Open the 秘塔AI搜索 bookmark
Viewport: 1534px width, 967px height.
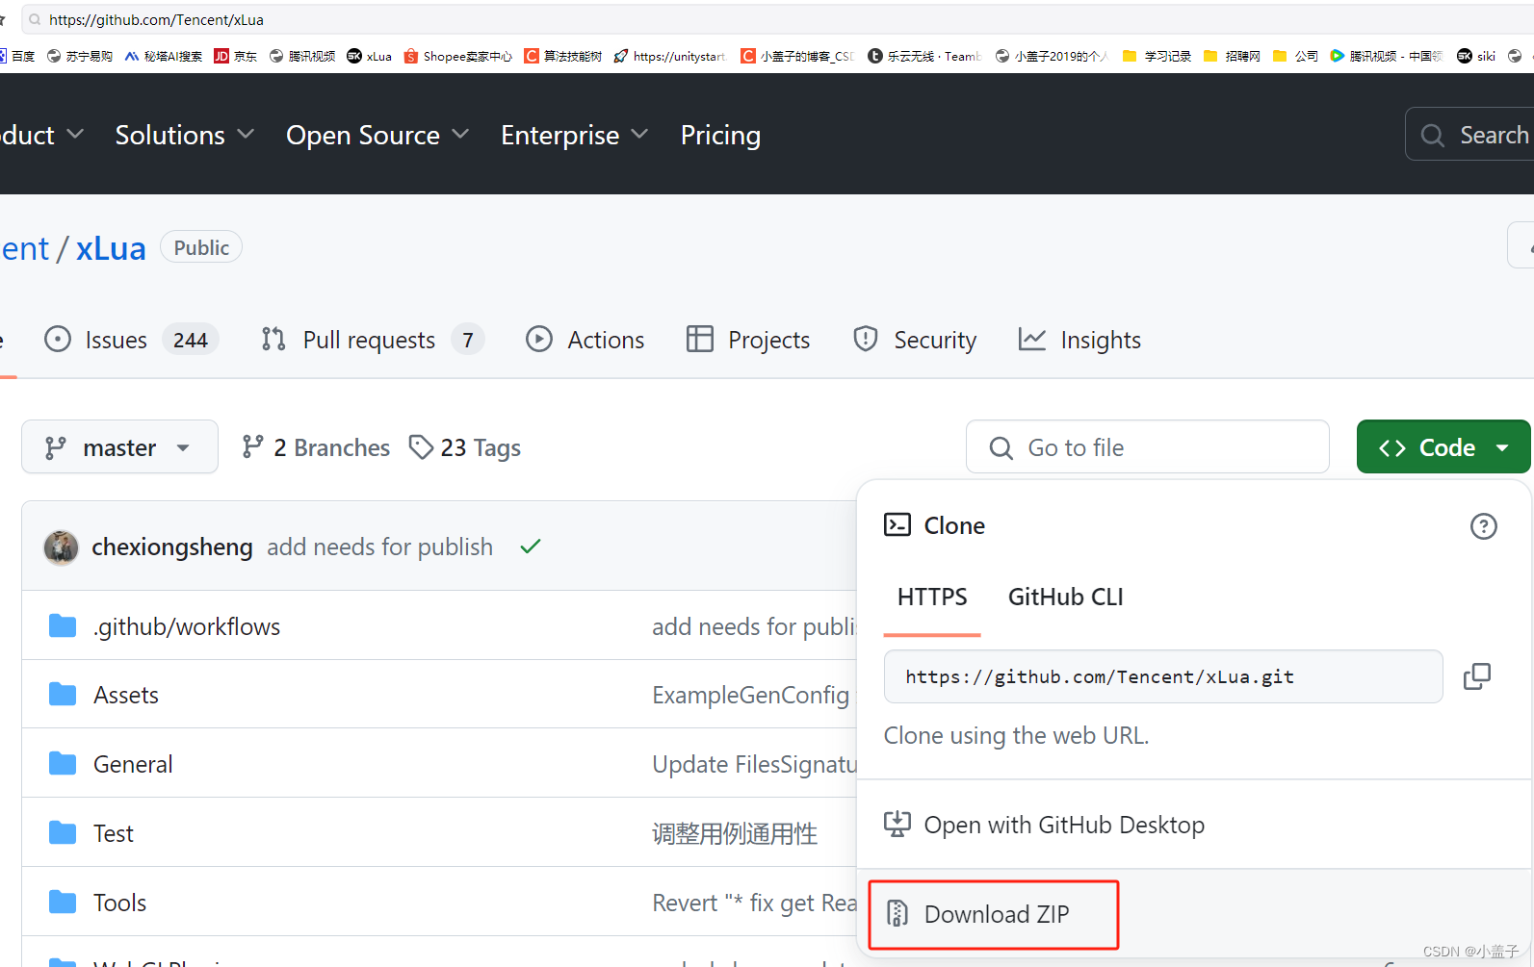164,56
